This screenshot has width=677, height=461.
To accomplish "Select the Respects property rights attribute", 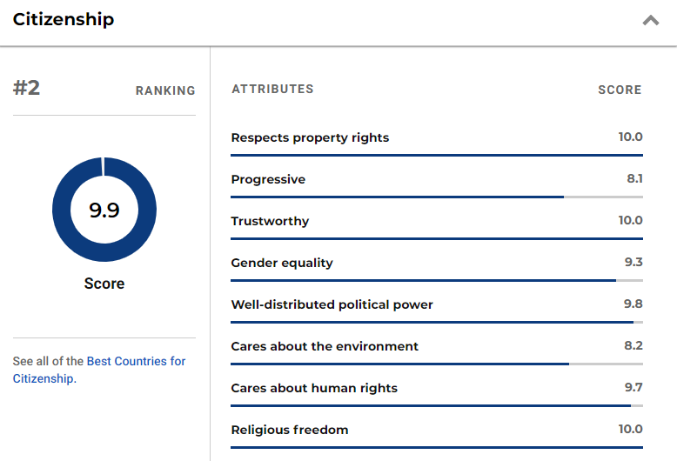I will [x=310, y=137].
